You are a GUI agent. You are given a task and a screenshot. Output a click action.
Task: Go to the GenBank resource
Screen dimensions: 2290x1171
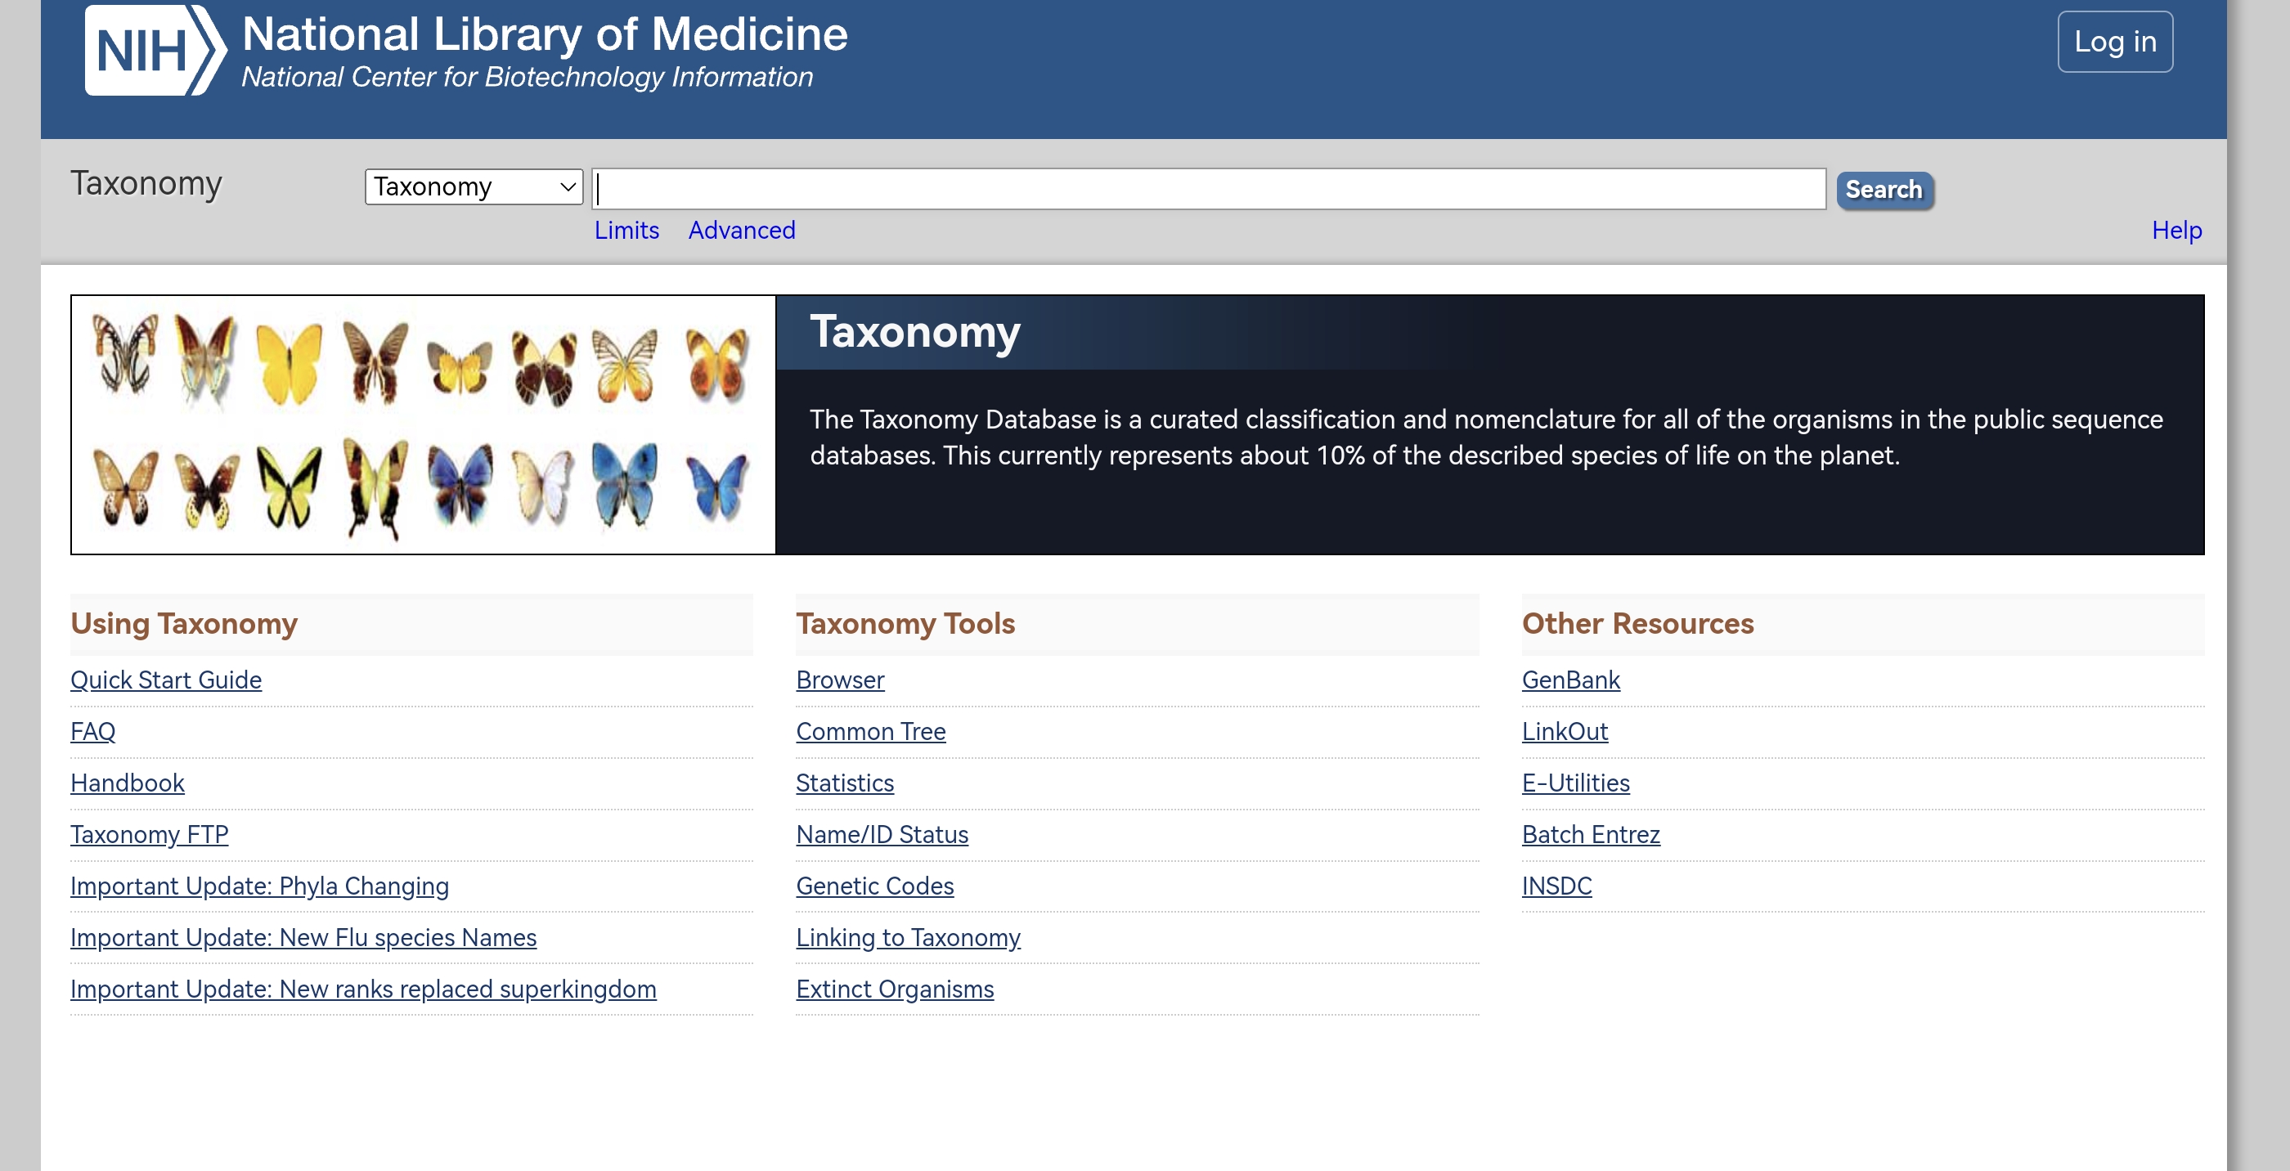[x=1571, y=680]
